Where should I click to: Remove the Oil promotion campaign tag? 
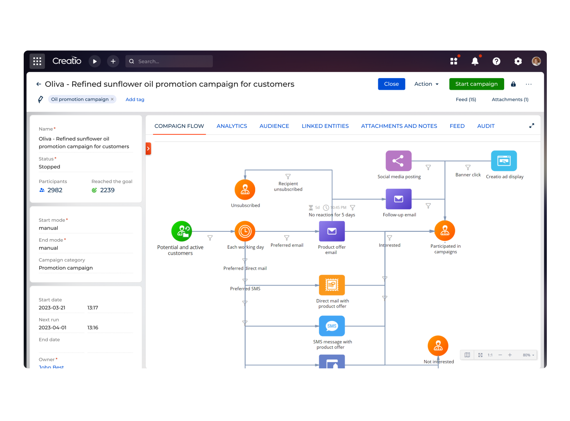pyautogui.click(x=112, y=99)
